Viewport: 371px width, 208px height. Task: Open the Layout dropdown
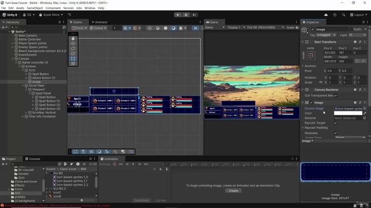click(359, 15)
